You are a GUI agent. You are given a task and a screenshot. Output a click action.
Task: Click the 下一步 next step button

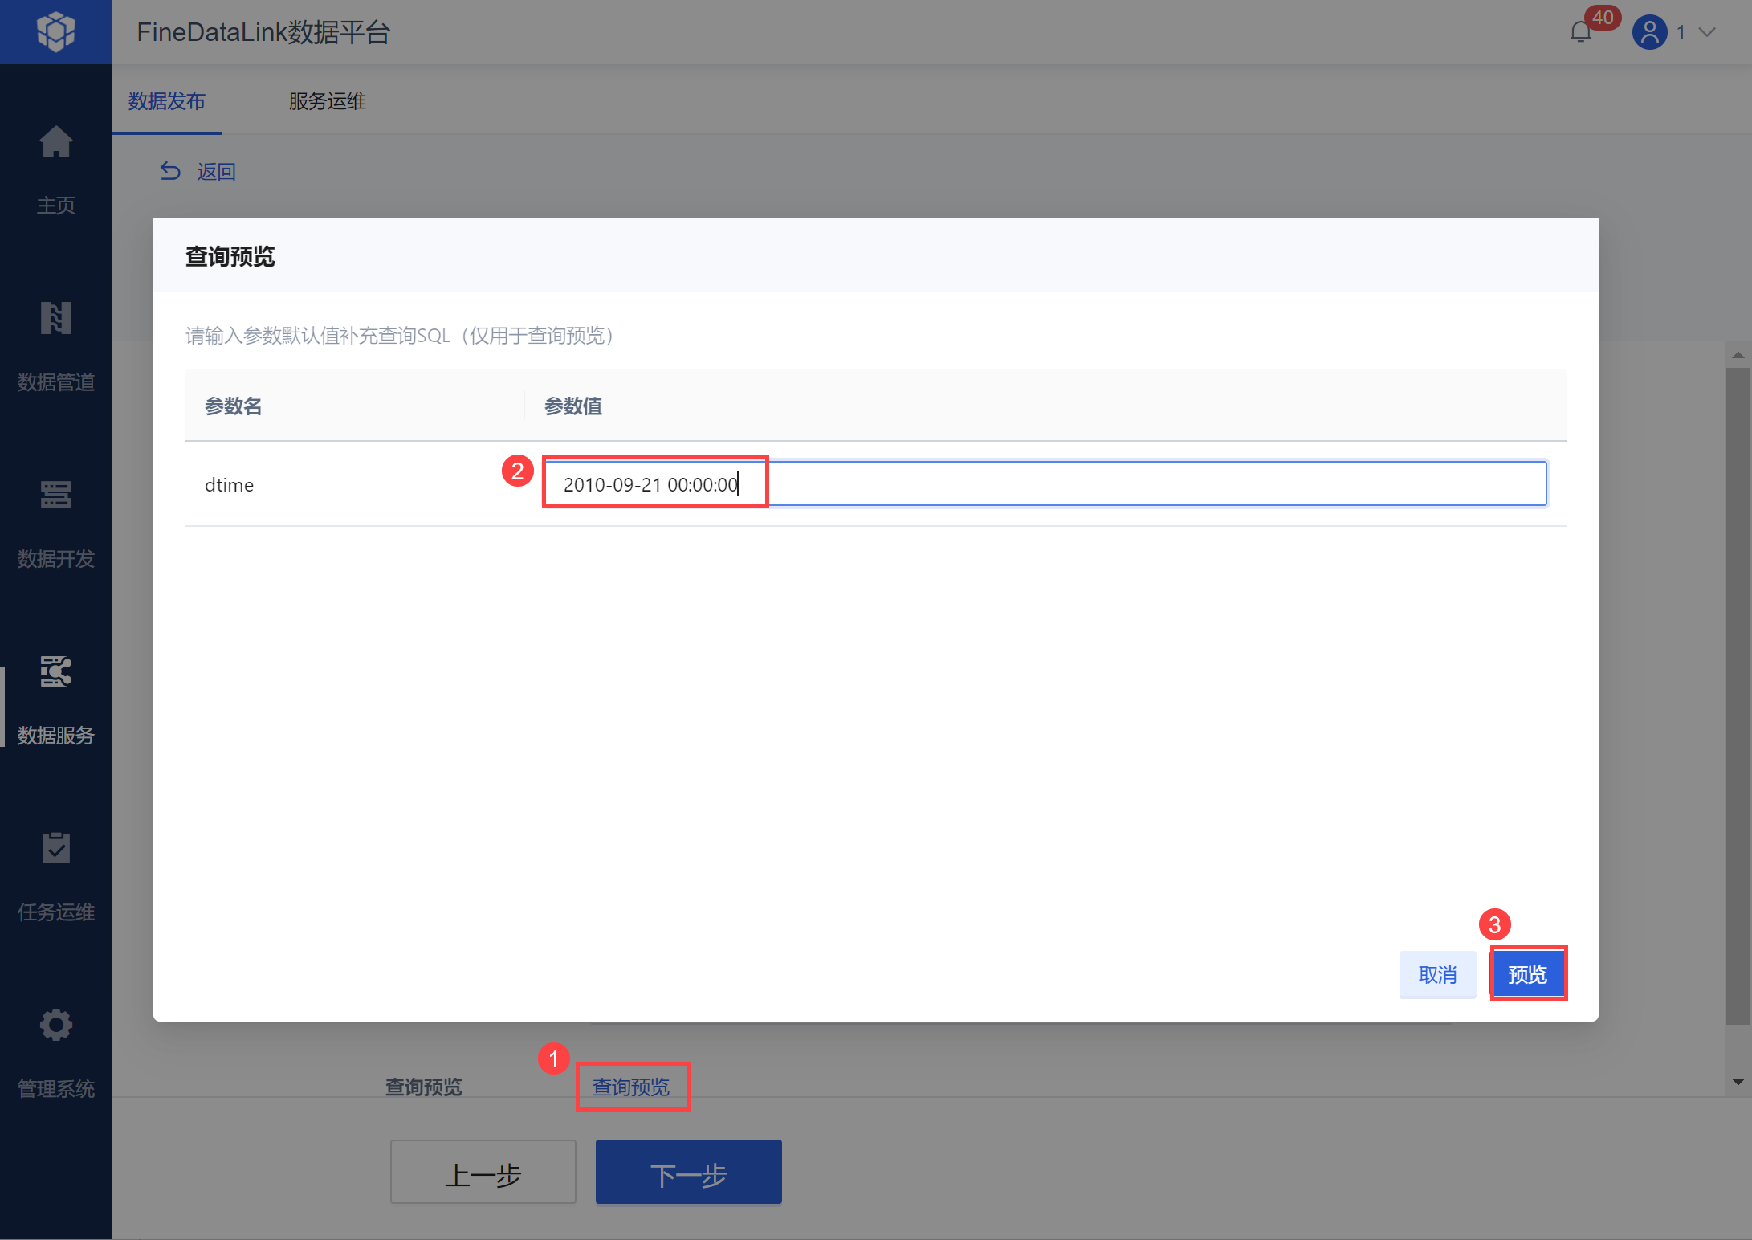[688, 1173]
